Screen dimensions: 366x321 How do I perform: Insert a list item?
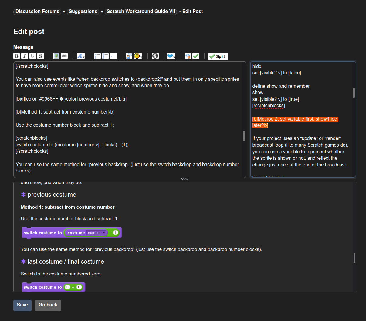[114, 56]
